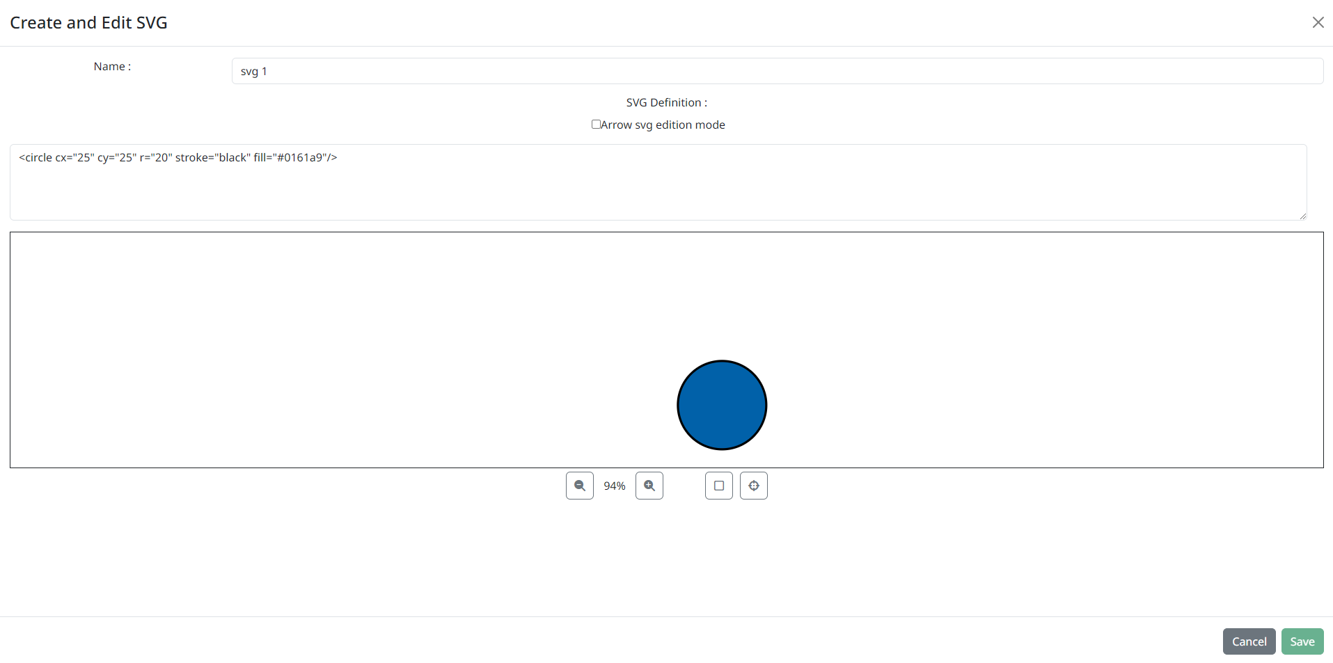This screenshot has width=1333, height=663.
Task: Click the SVG Definition label
Action: 666,102
